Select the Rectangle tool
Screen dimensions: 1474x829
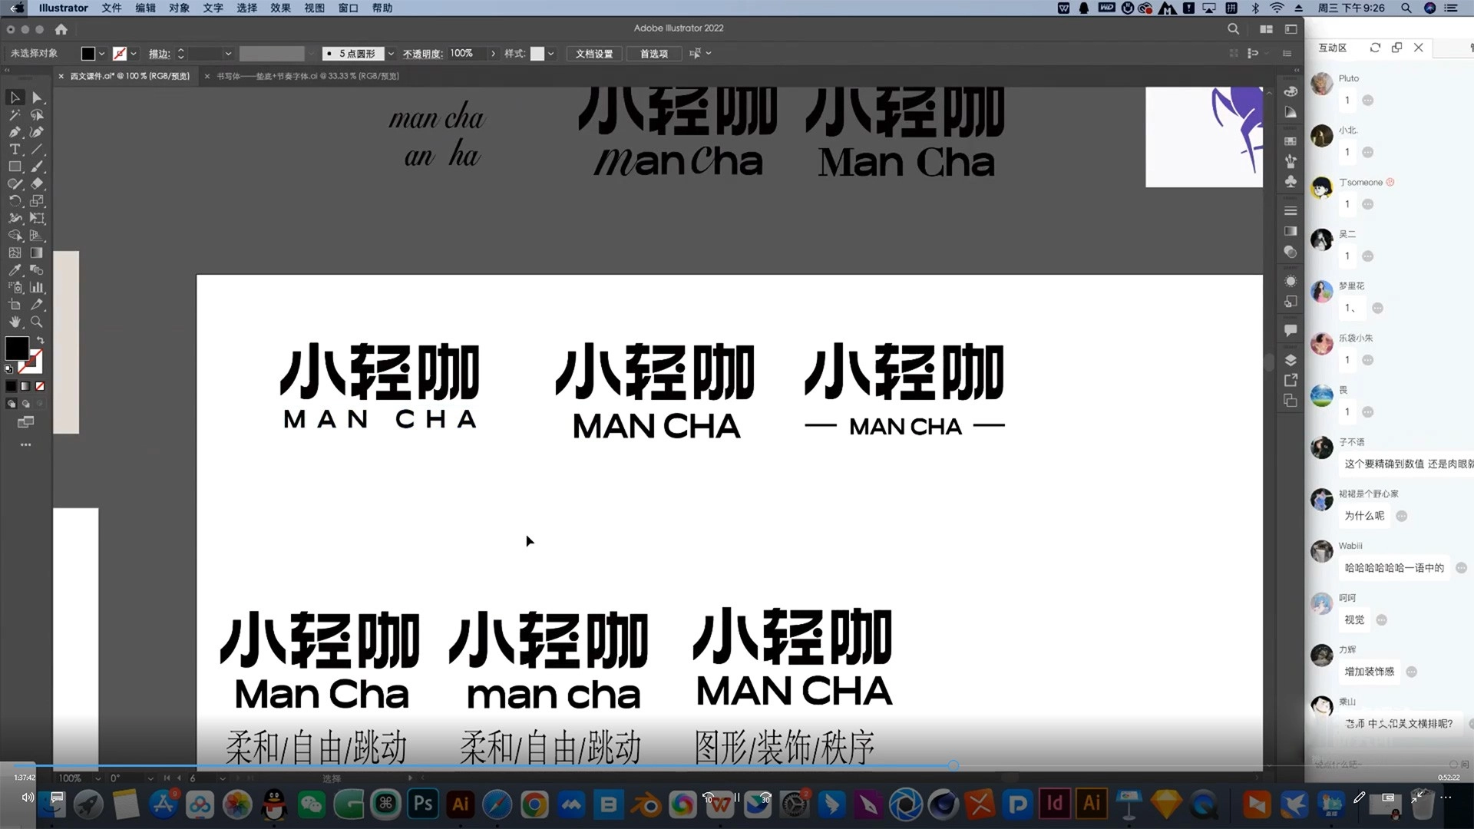(15, 167)
